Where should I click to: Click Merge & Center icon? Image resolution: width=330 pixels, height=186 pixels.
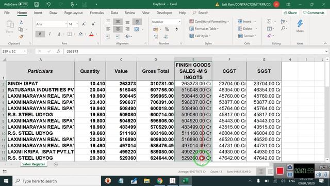137,29
